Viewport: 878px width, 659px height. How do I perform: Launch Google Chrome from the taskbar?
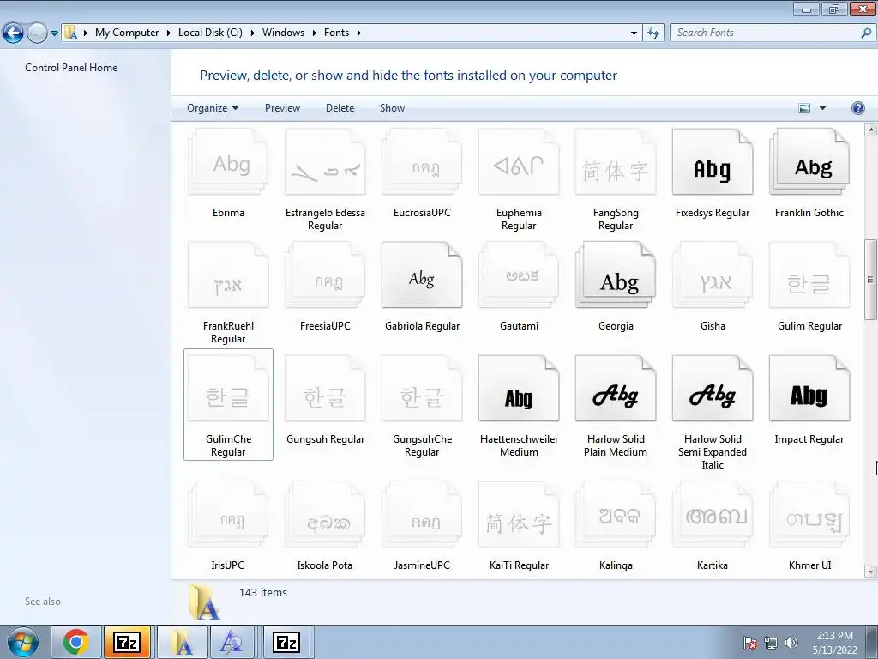tap(76, 642)
